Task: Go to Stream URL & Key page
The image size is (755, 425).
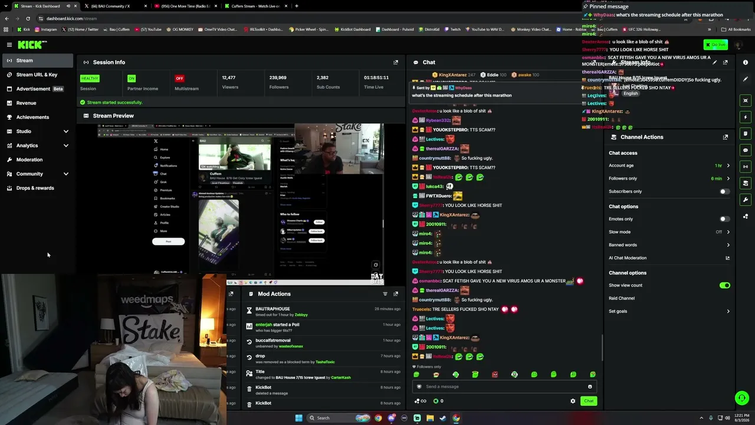Action: pyautogui.click(x=37, y=74)
